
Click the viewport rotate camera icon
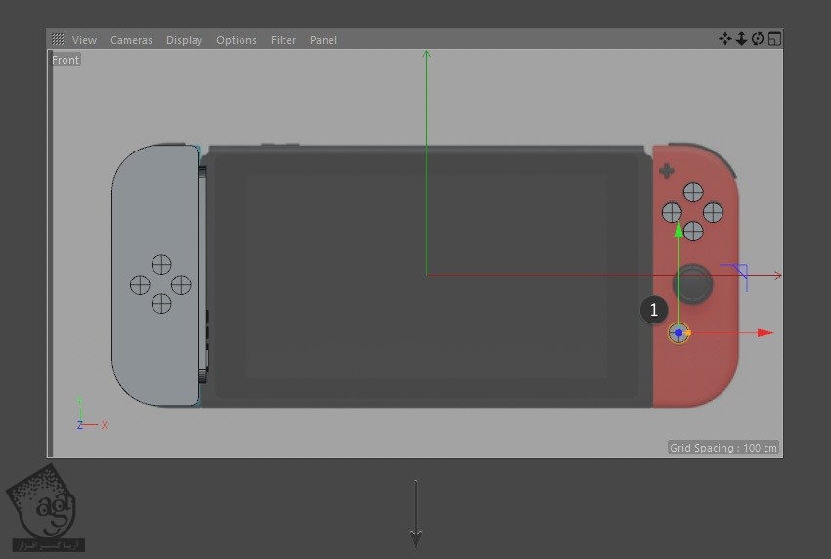[758, 39]
